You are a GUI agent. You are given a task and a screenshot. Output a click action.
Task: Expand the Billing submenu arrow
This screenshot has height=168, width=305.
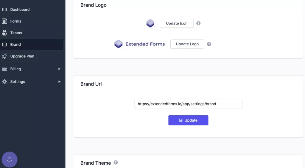pyautogui.click(x=59, y=69)
